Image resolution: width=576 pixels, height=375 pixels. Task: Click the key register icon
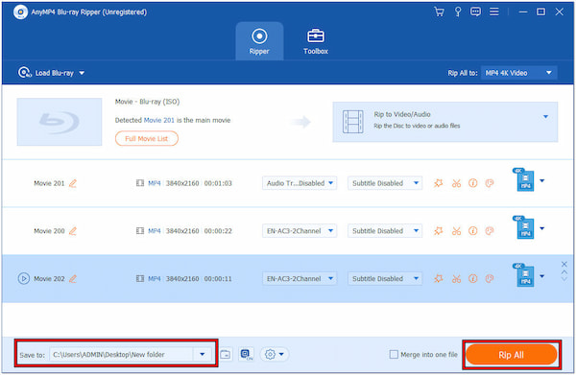pos(458,12)
